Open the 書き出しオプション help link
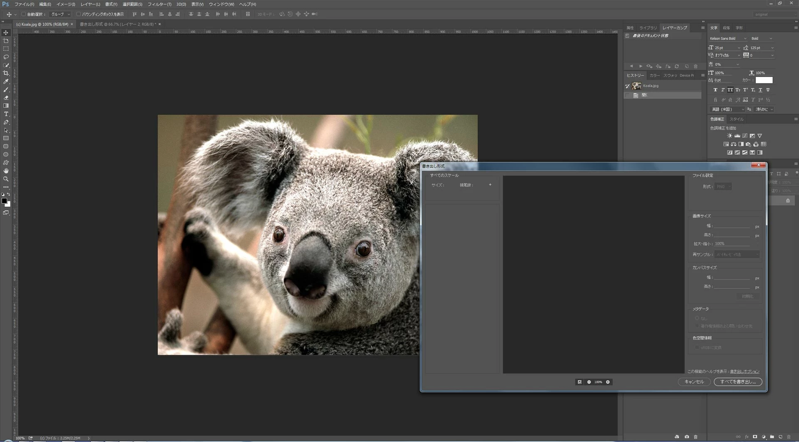The image size is (799, 442). [744, 371]
